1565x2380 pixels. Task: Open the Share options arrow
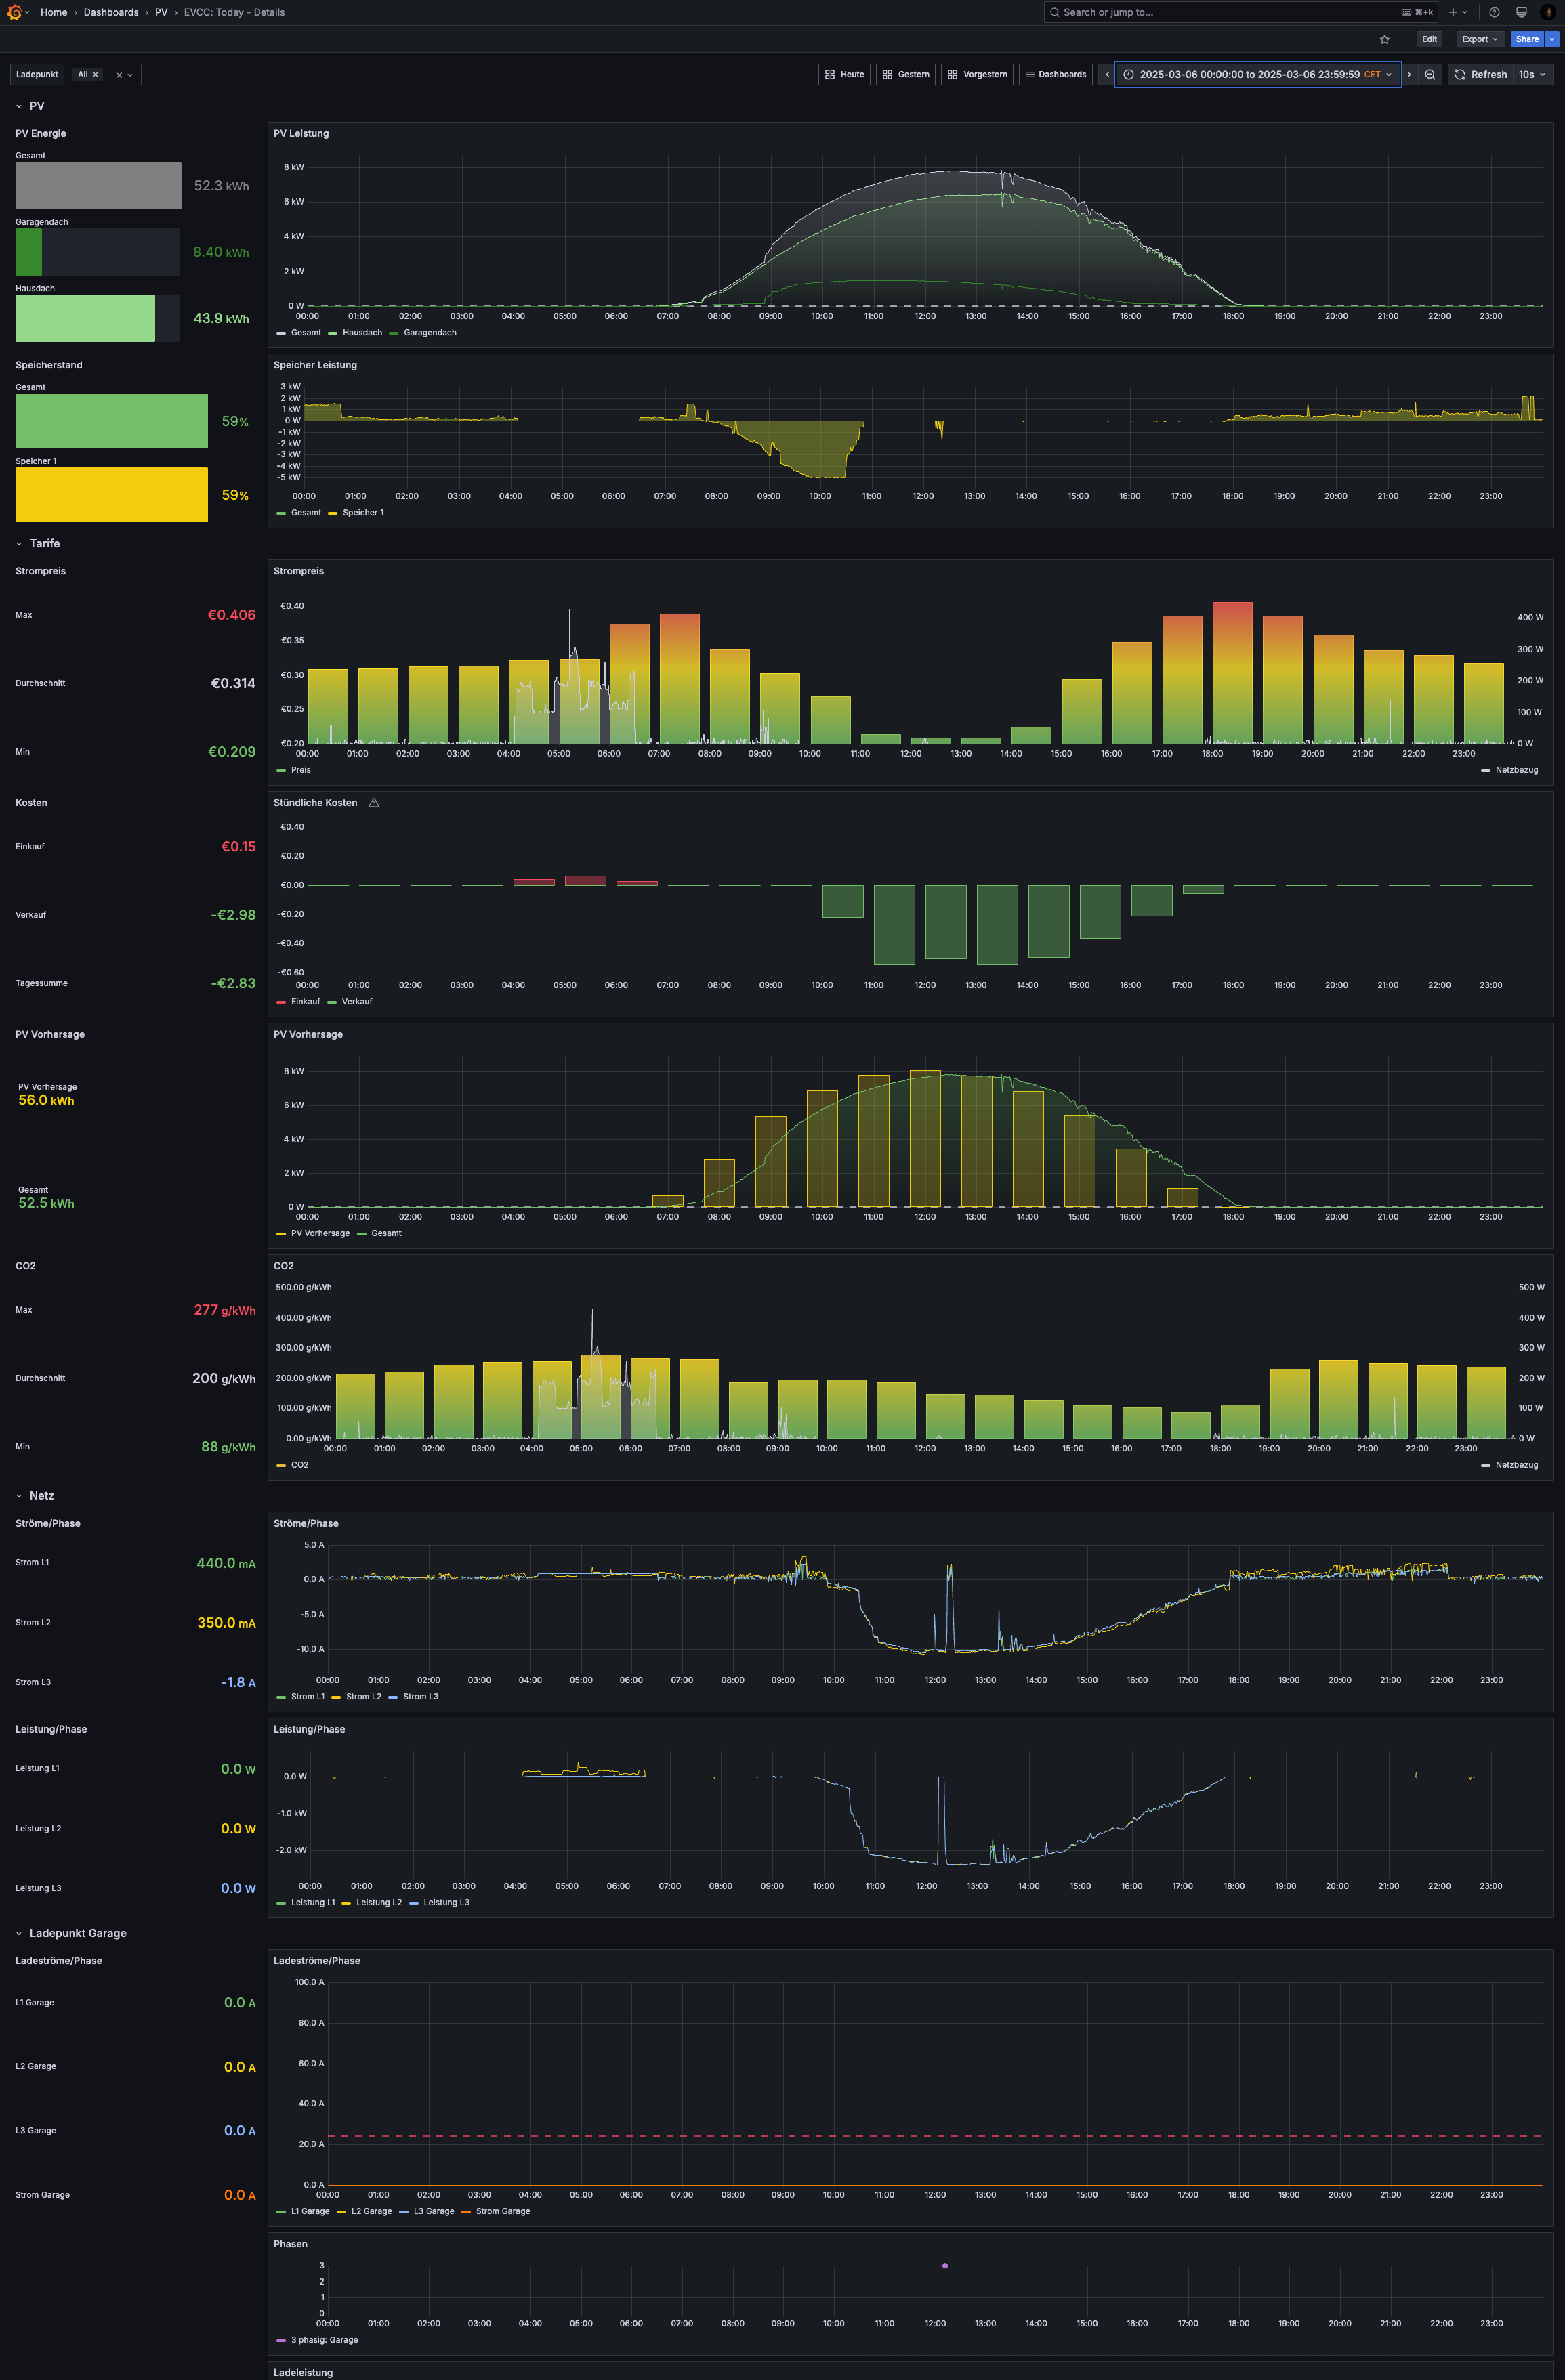(1552, 39)
